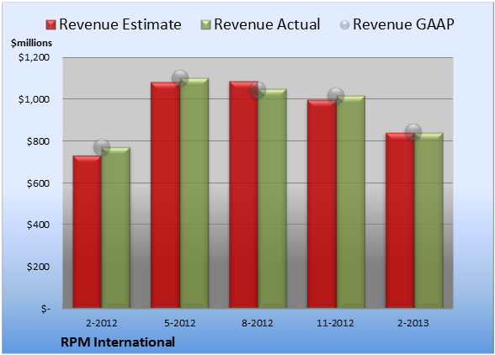Click the '$600' axis value
This screenshot has height=355, width=495.
pos(38,183)
